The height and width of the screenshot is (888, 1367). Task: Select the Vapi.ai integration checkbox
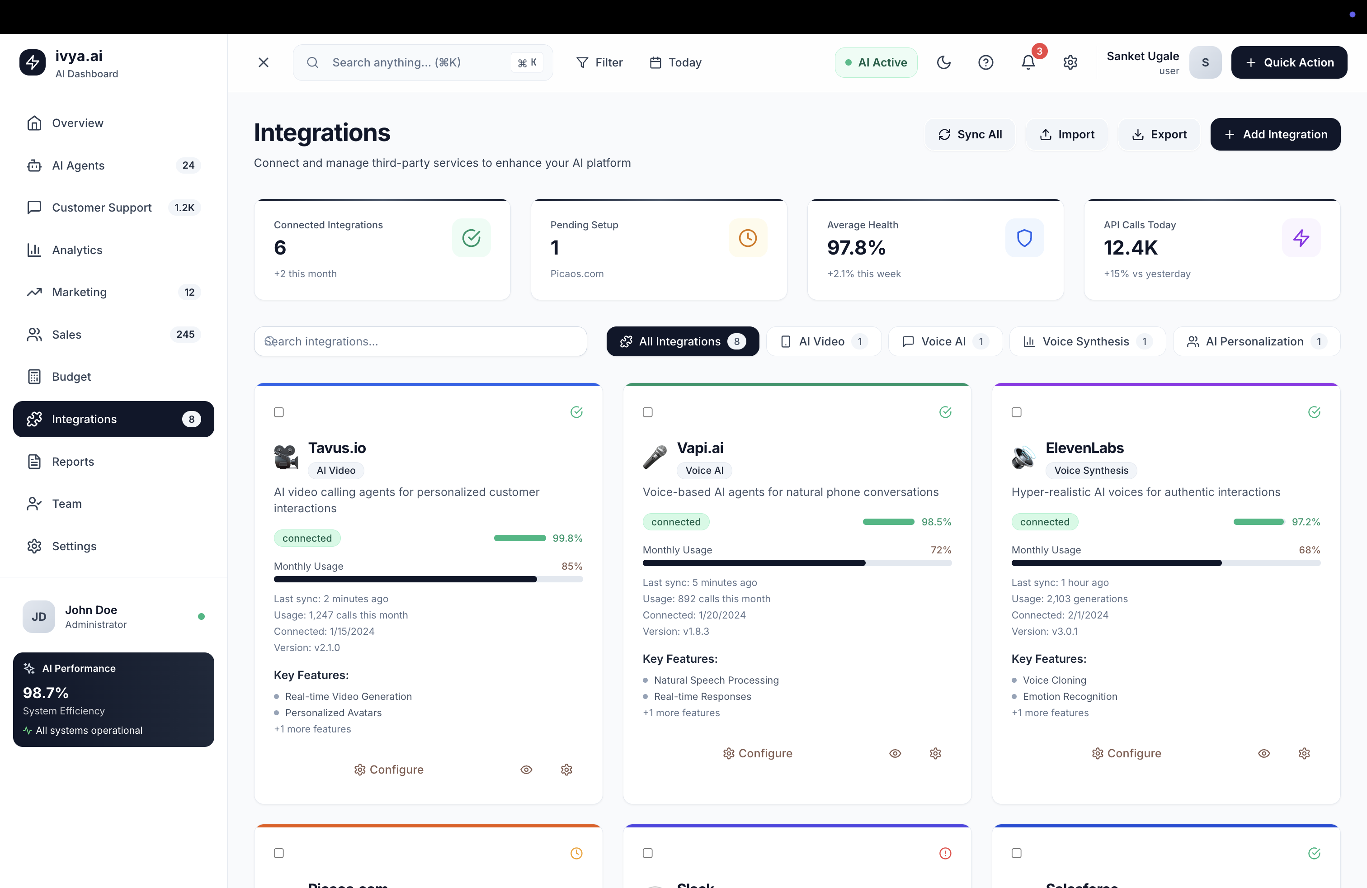[x=648, y=412]
